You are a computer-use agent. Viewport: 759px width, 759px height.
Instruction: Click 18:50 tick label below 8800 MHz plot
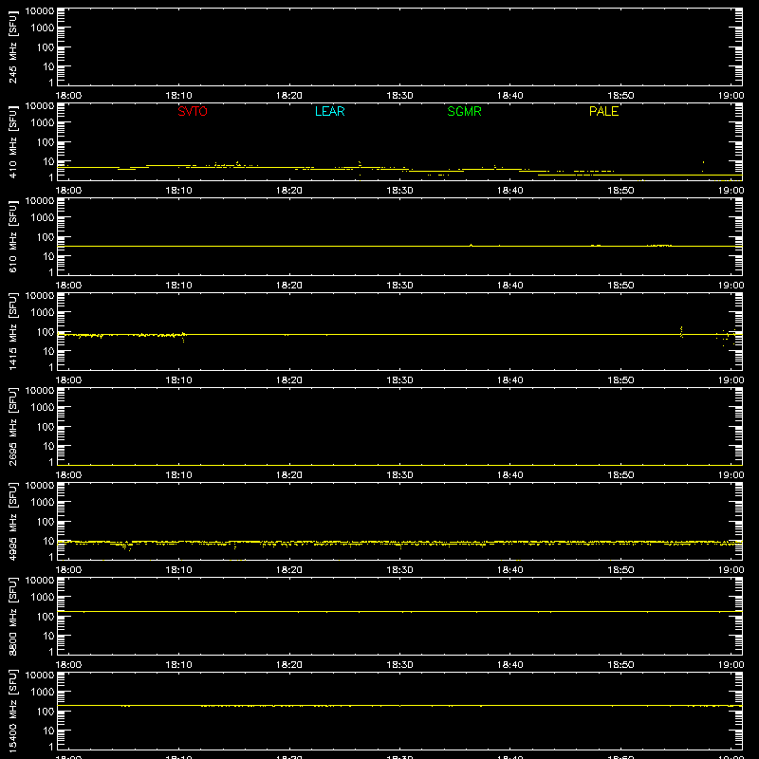point(620,665)
